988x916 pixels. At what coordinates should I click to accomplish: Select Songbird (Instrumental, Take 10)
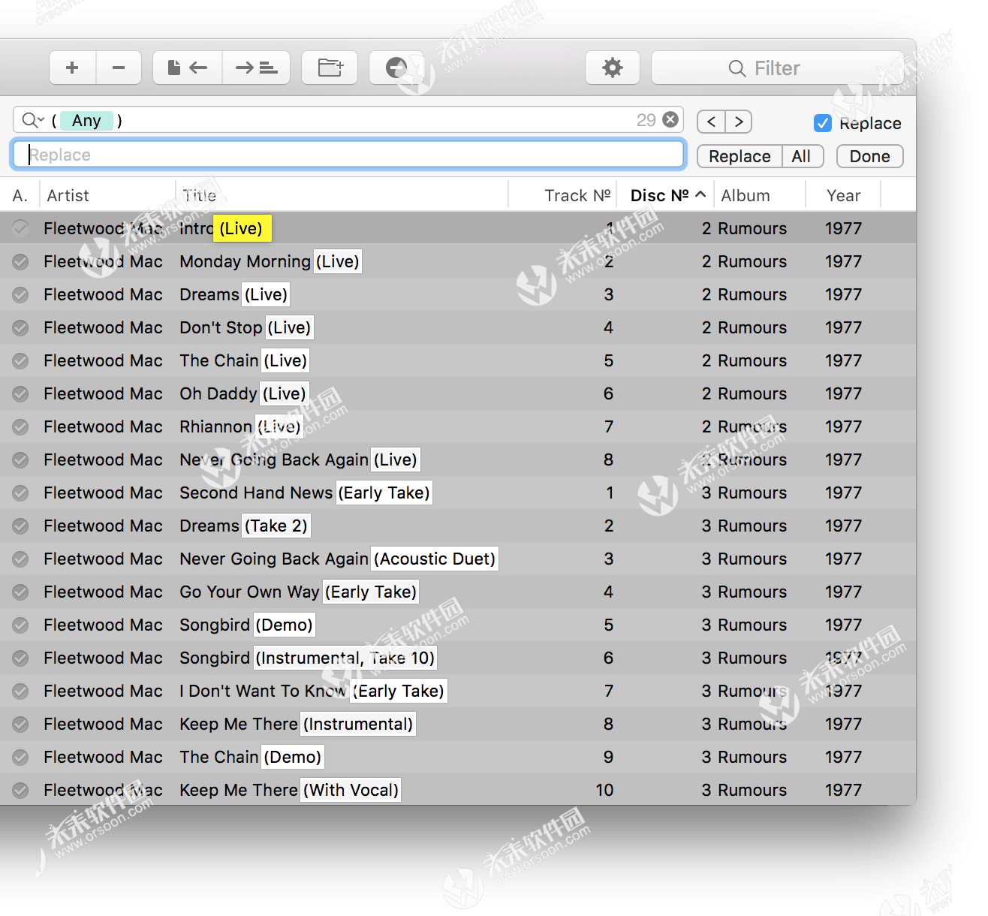click(x=307, y=658)
